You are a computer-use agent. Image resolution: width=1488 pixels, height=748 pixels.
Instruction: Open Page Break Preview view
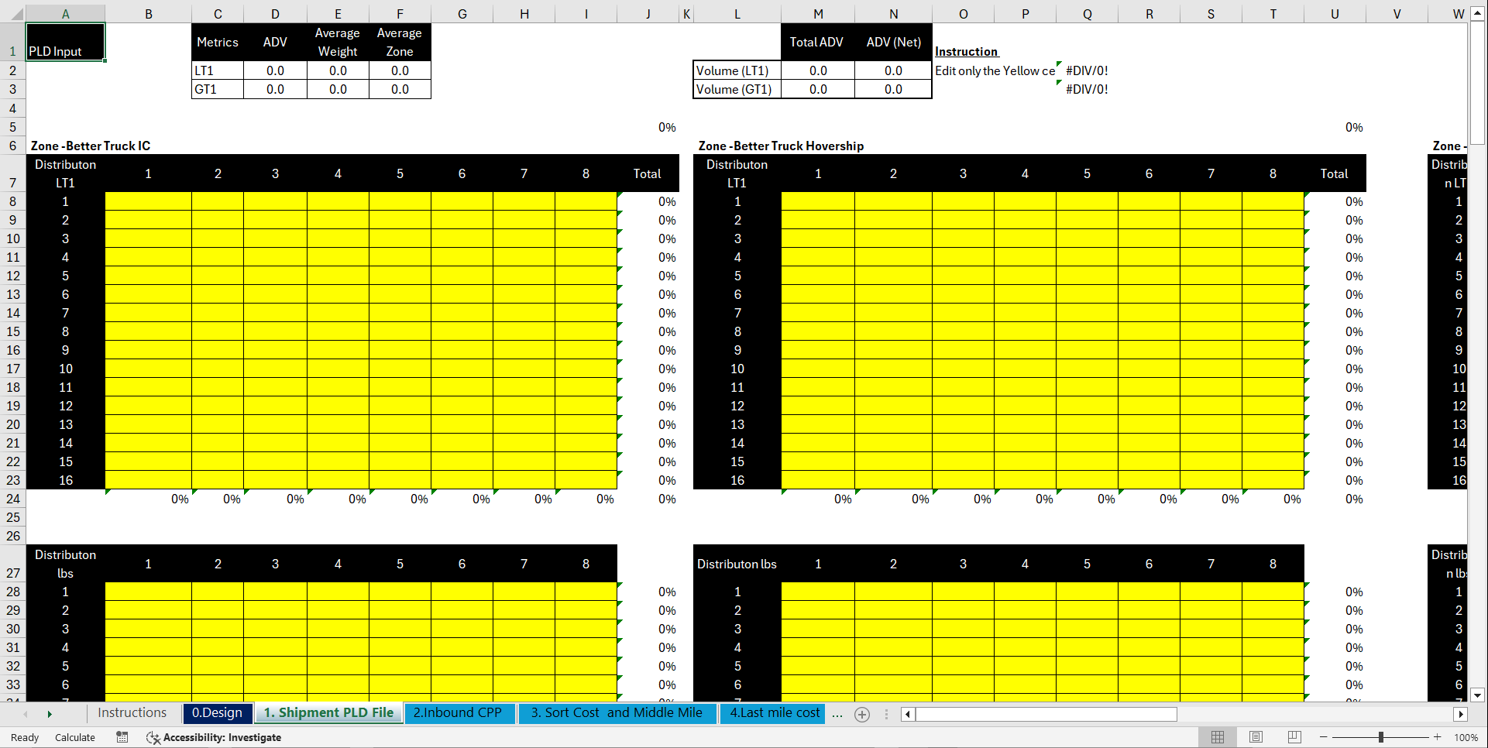pyautogui.click(x=1294, y=737)
